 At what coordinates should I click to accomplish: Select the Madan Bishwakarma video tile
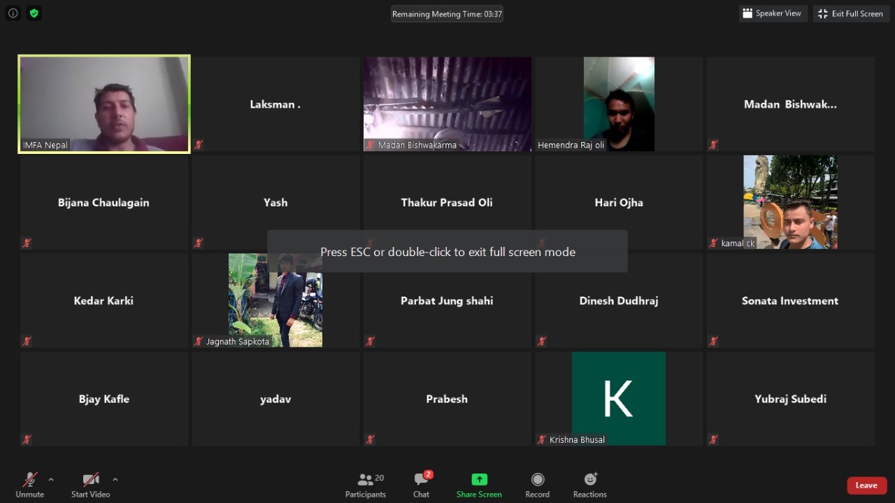447,104
